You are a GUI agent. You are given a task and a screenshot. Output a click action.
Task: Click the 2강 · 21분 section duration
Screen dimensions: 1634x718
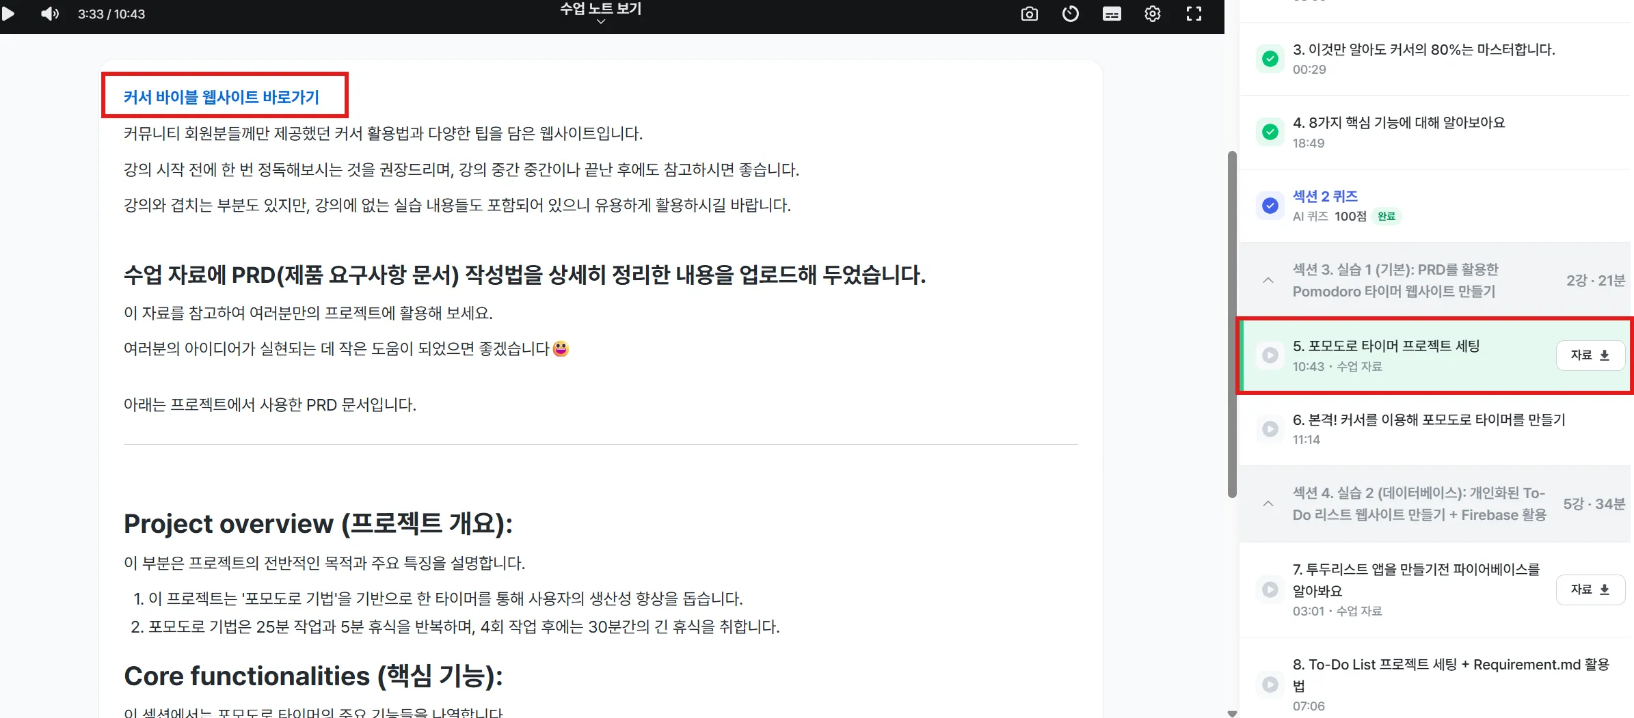coord(1595,280)
